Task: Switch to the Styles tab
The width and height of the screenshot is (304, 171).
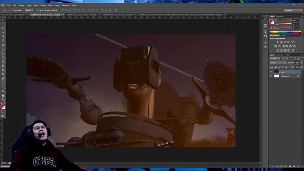Action: (284, 36)
